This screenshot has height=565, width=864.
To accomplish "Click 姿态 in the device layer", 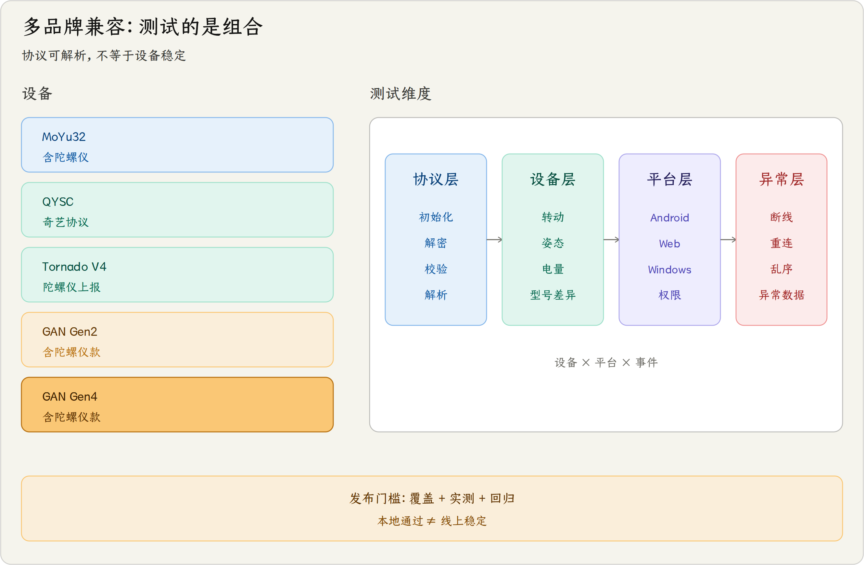I will 553,243.
